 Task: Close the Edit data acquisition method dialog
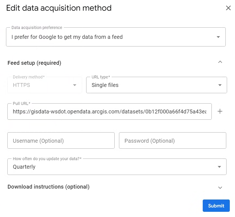[x=228, y=8]
